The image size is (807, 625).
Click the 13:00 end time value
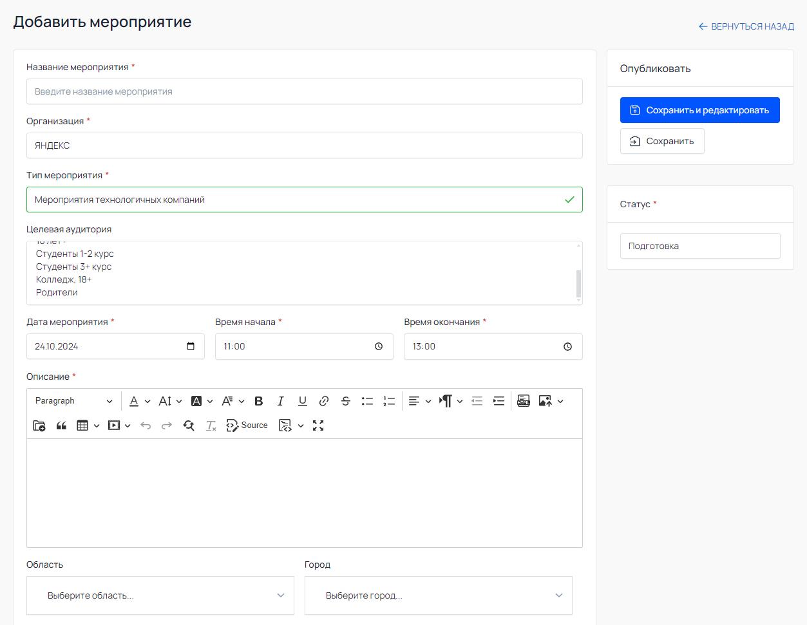424,346
